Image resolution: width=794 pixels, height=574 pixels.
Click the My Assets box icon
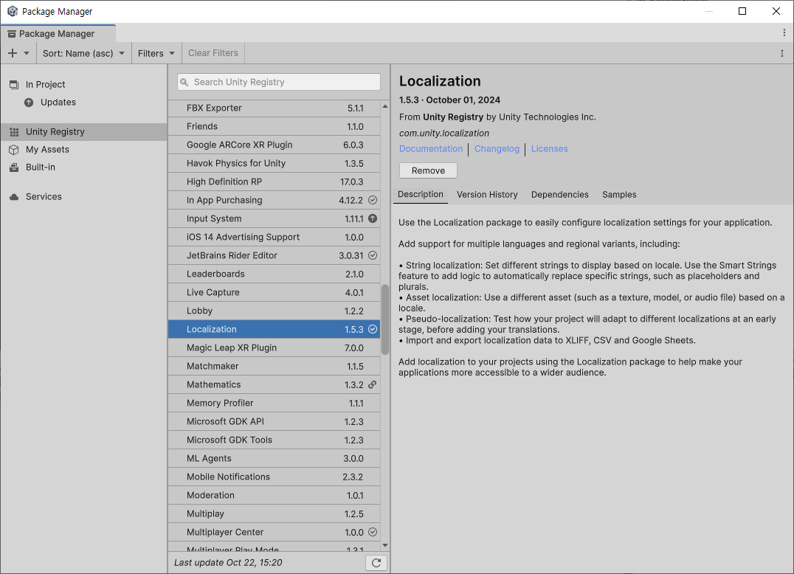[x=14, y=149]
